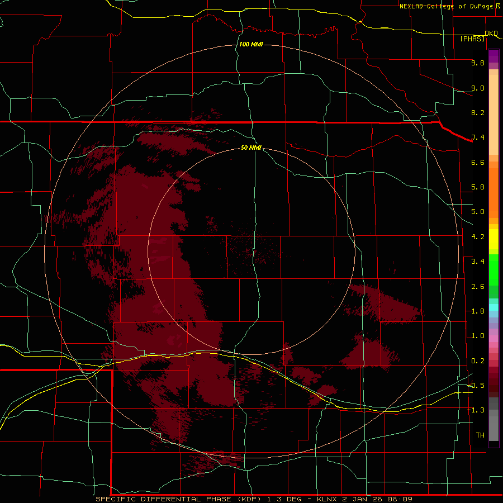503x503 pixels.
Task: Pick the orange segment of the color bar
Action: [493, 193]
